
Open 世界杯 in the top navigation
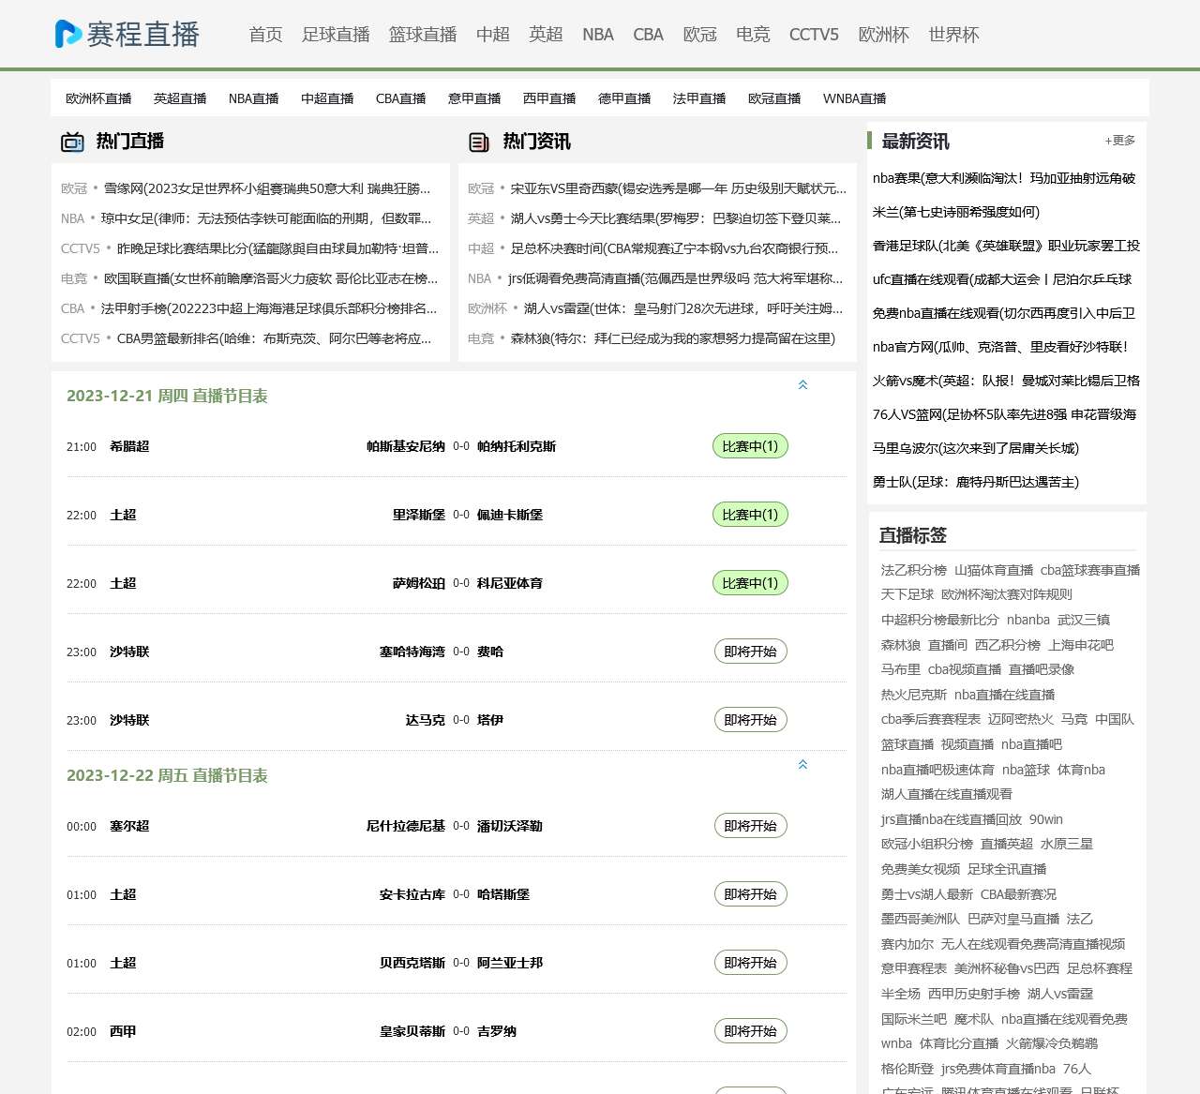pyautogui.click(x=953, y=35)
